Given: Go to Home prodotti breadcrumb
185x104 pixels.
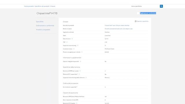Looking at the screenshot, I should pos(29,6).
